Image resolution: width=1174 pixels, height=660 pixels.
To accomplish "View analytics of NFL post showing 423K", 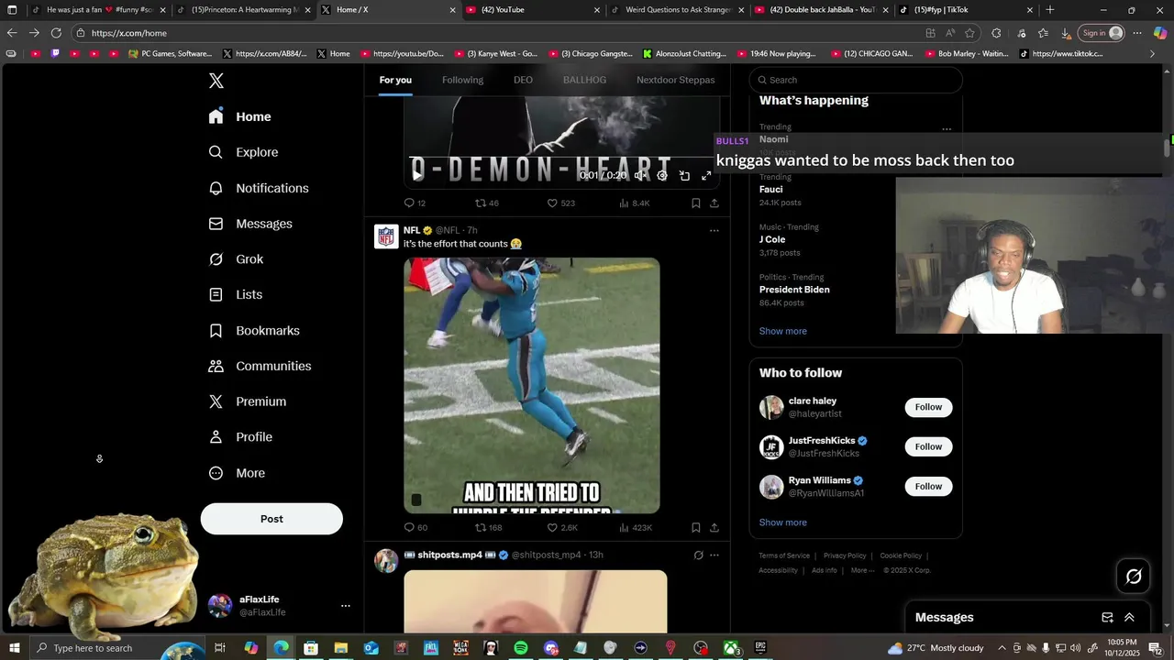I will pos(636,527).
